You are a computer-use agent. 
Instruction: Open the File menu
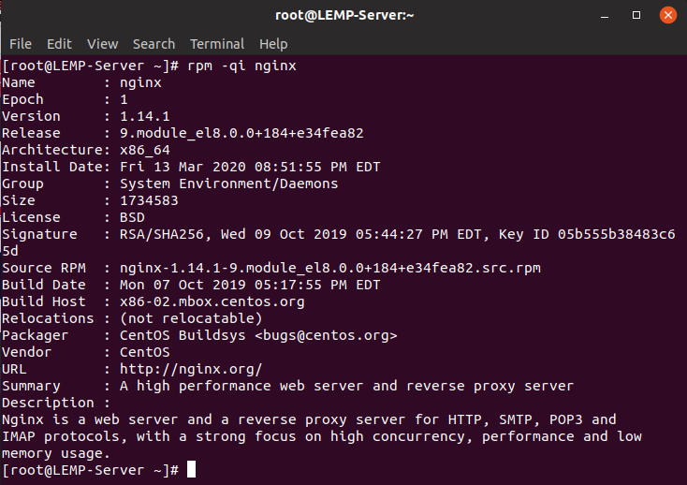click(x=21, y=44)
